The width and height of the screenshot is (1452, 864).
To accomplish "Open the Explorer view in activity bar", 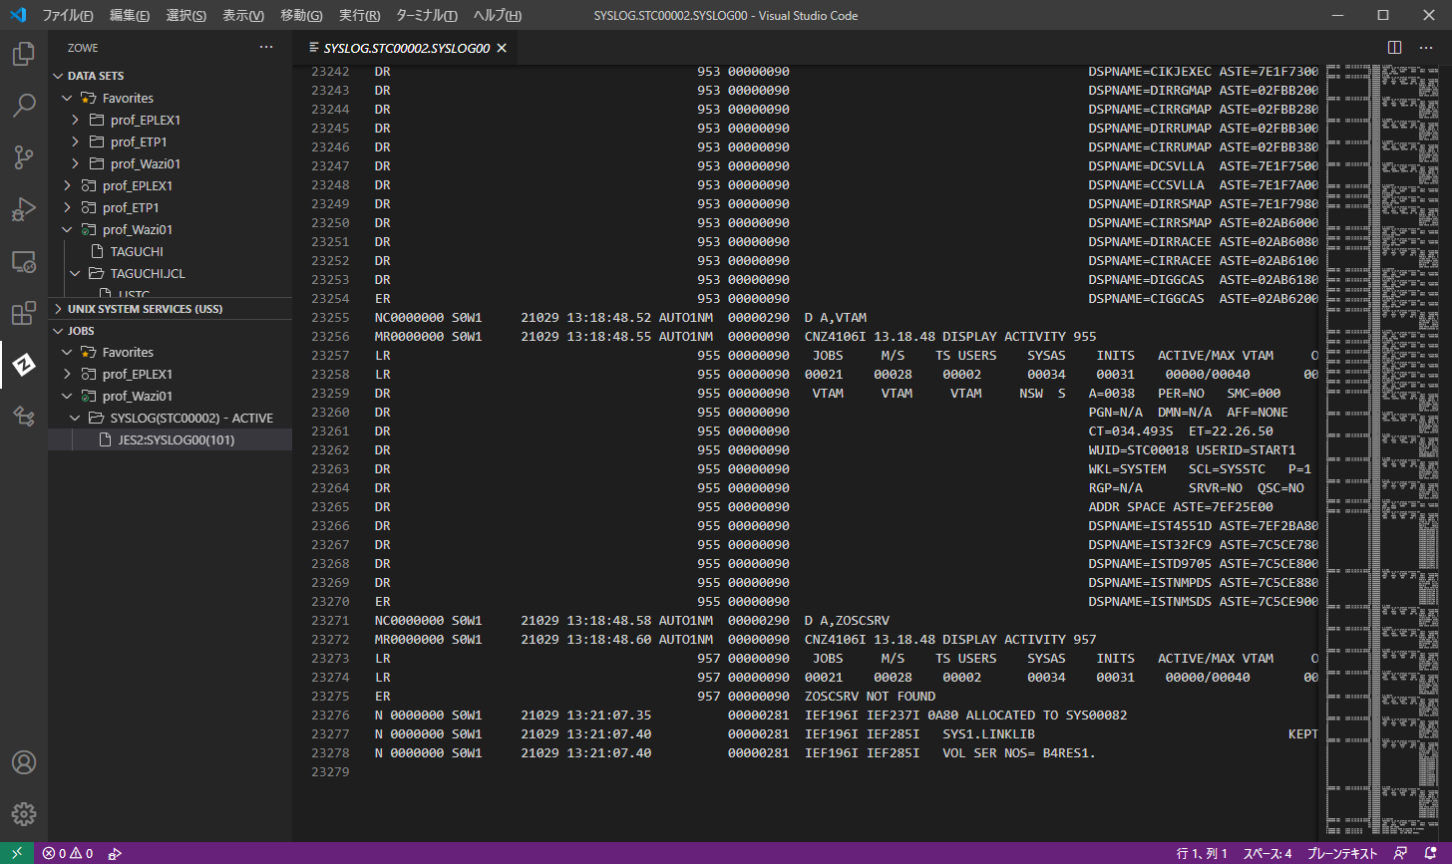I will click(24, 54).
